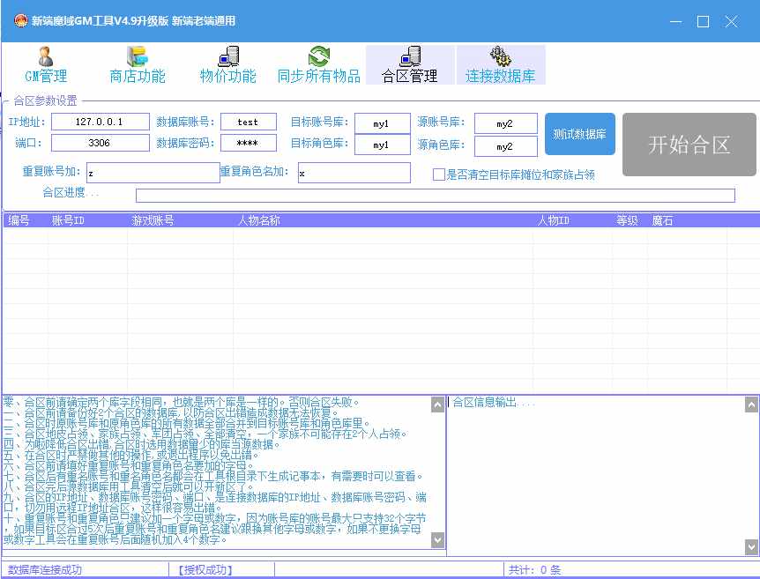Click instructions panel scroll down arrow
Viewport: 760px width, 579px height.
[437, 539]
